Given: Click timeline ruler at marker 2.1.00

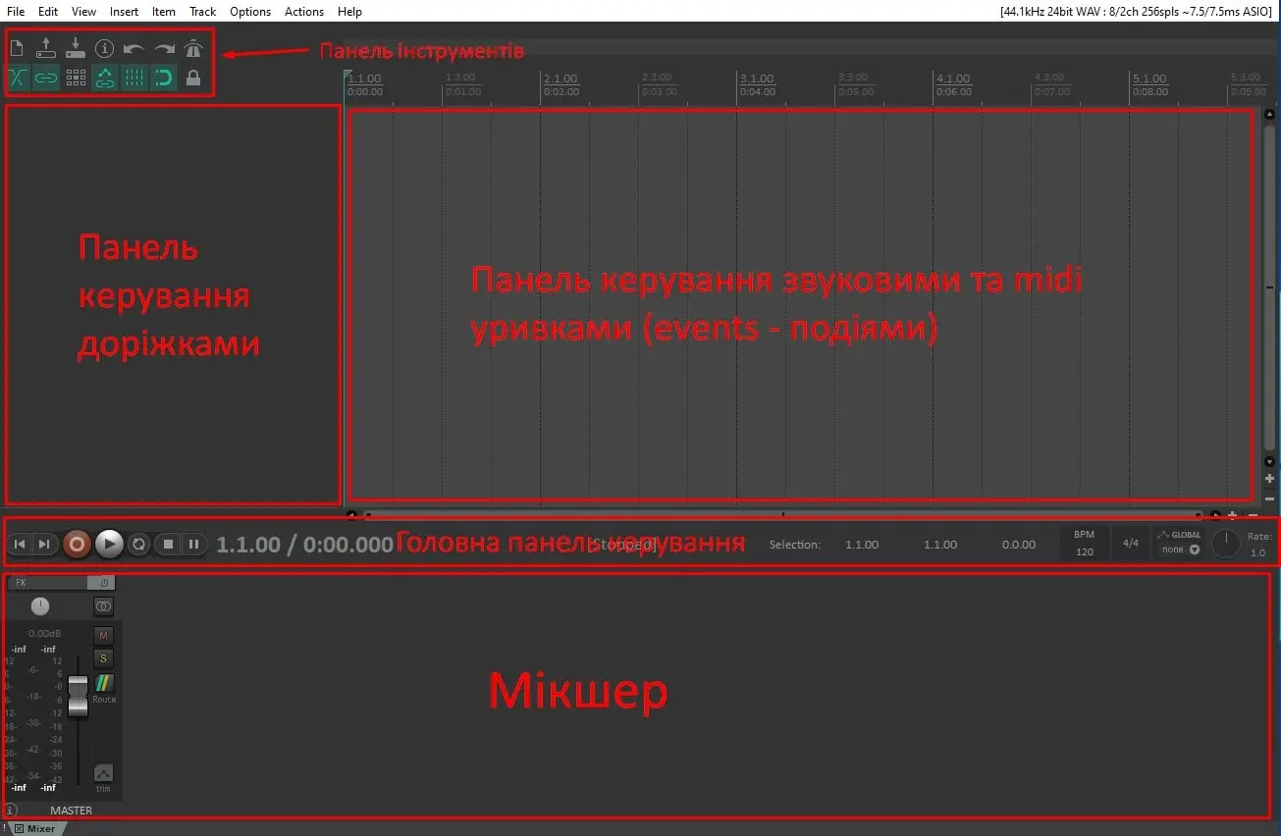Looking at the screenshot, I should pos(560,78).
